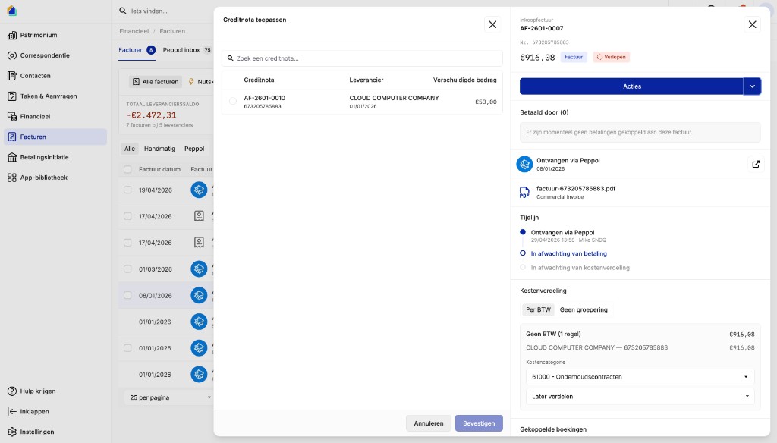Check the second 17/04/2026 invoice row
This screenshot has height=443, width=777.
127,243
